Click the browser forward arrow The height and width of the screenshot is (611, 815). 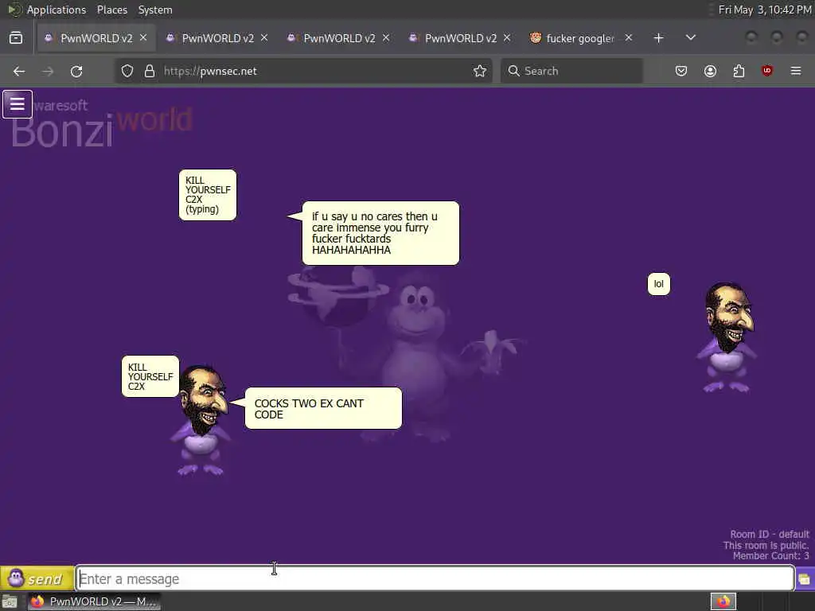pos(48,71)
